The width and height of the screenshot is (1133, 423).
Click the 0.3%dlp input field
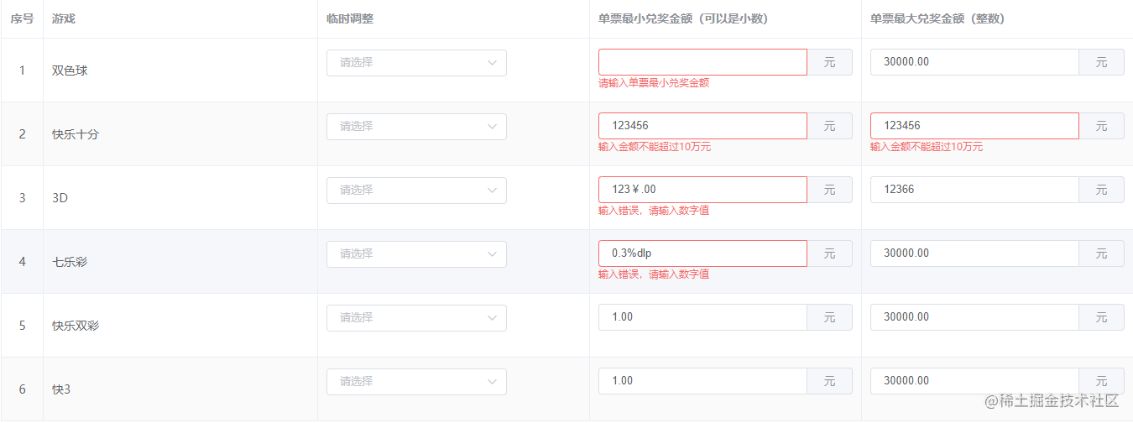coord(702,254)
